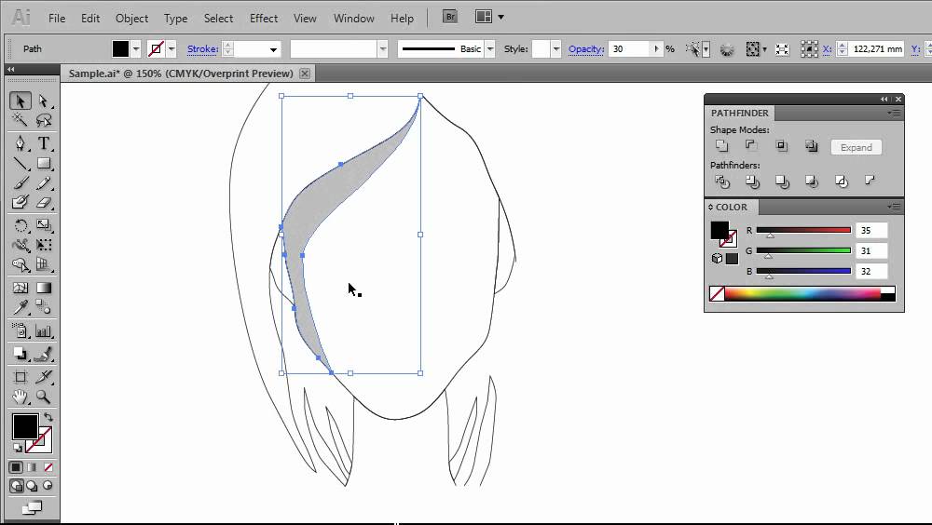Viewport: 932px width, 525px height.
Task: Click Divide pathfinder icon
Action: (x=722, y=182)
